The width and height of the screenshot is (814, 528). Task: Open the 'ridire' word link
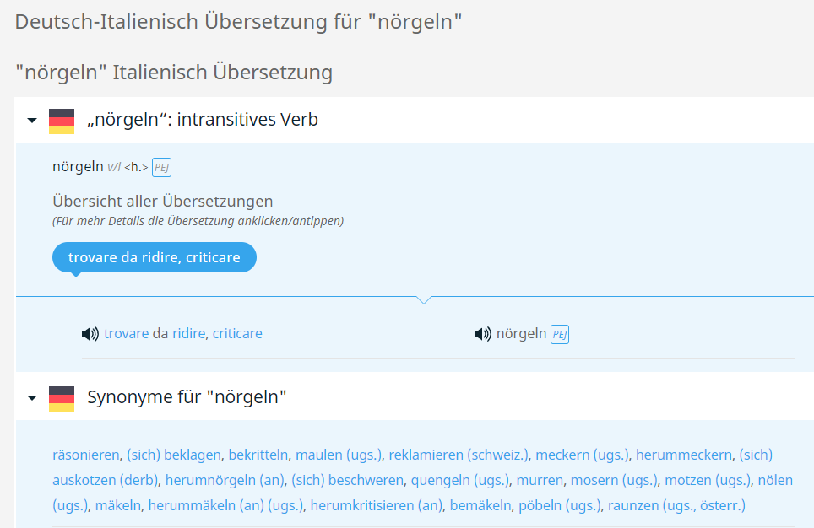(x=188, y=334)
